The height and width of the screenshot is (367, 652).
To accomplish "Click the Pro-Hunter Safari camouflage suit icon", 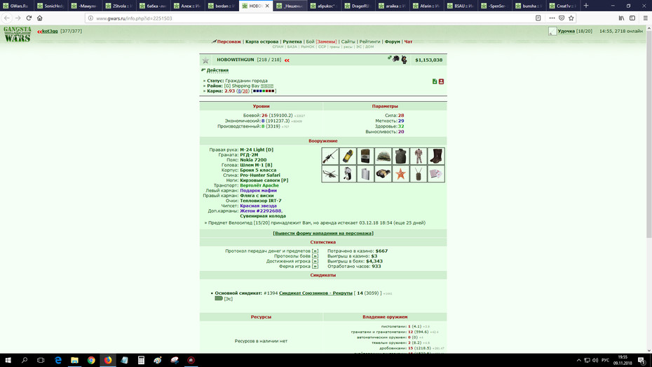I will pyautogui.click(x=419, y=156).
